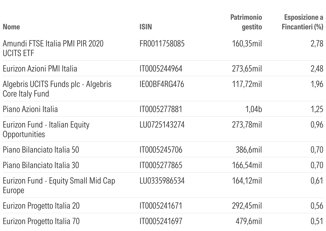This screenshot has width=326, height=231.
Task: Click ISIN code IE00BF4RG476
Action: [162, 84]
